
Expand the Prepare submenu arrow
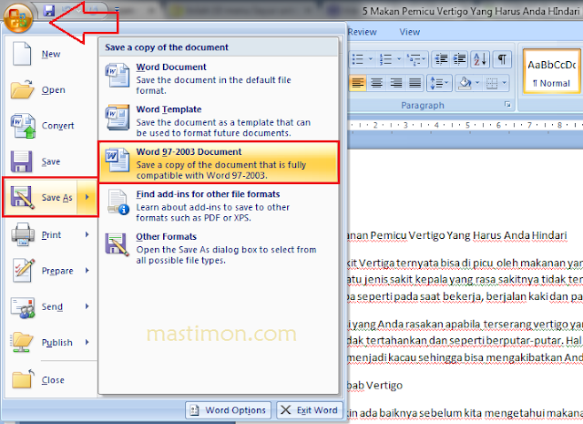tap(87, 270)
